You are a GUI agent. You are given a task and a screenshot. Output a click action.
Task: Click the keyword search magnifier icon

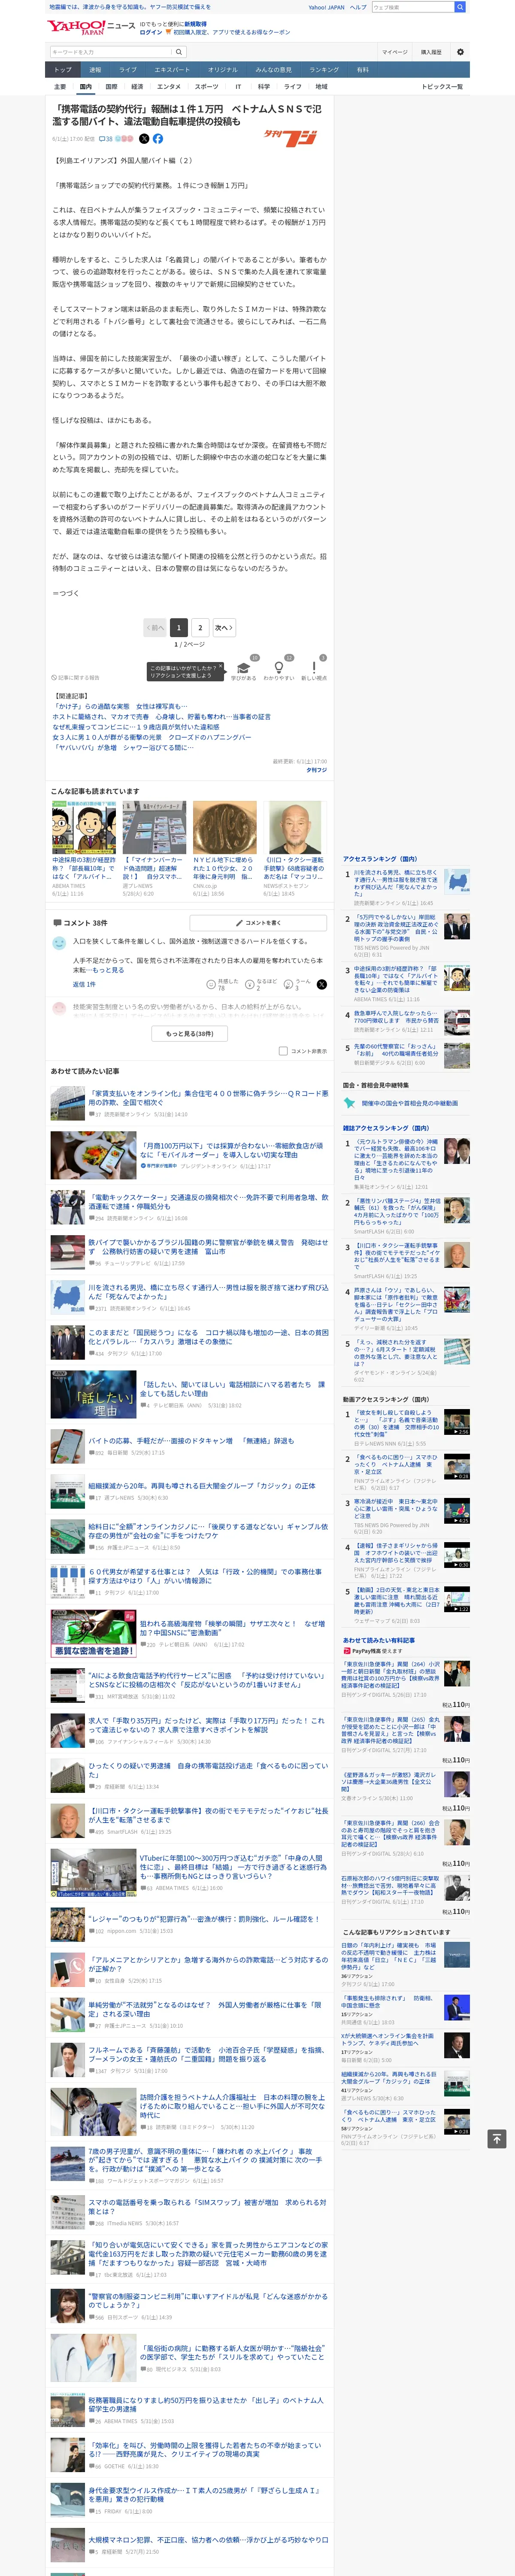tap(179, 52)
